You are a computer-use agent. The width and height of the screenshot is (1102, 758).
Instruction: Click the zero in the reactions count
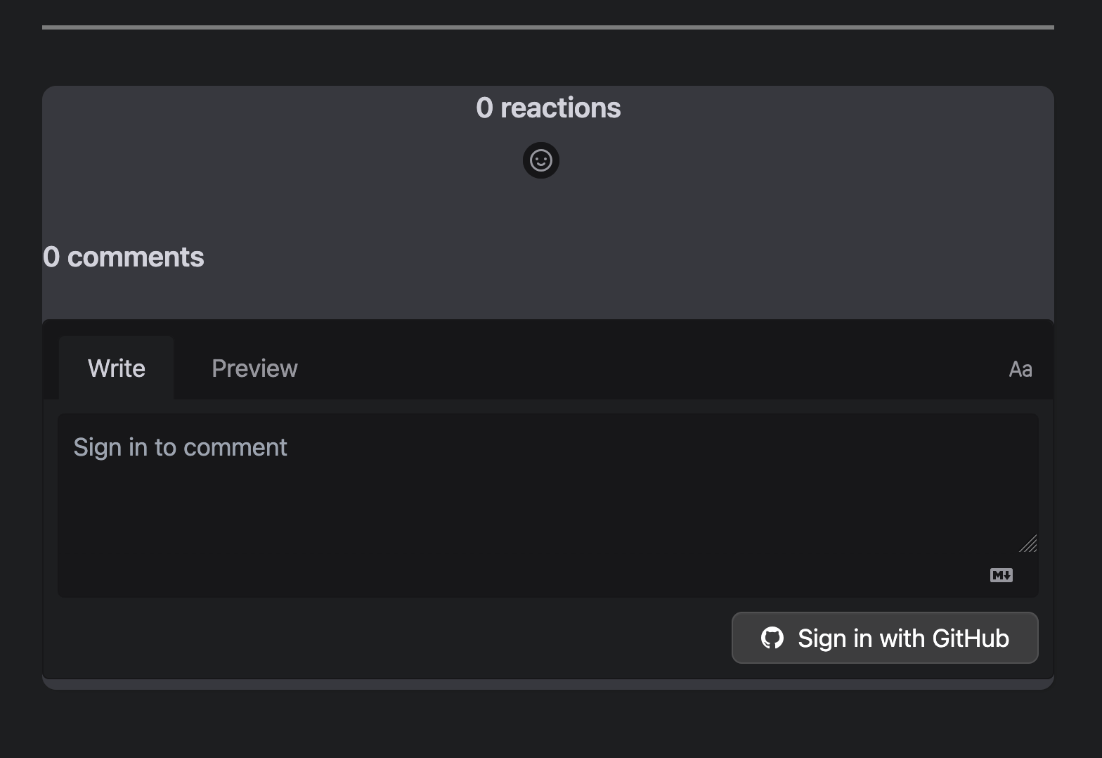pos(484,108)
